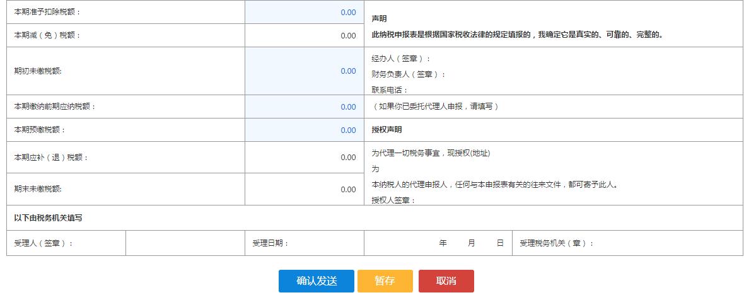Click the 经办人(签章) line
Viewport: 744px width, 295px height.
(x=402, y=59)
